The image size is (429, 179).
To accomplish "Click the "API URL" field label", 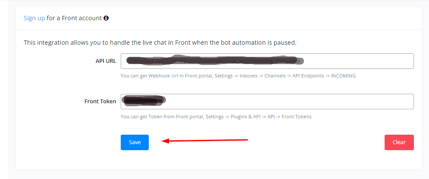I will [106, 61].
